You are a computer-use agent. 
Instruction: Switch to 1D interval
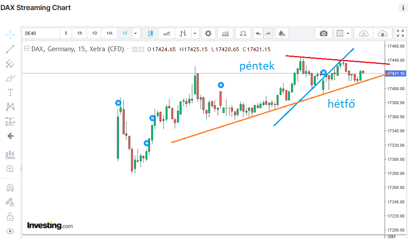[x=94, y=33]
